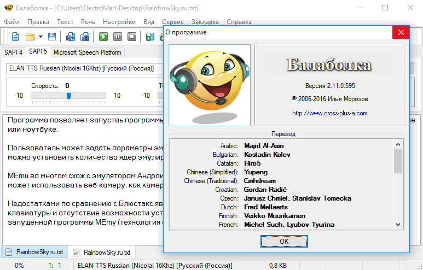Start reading aloud with the green Play button

pyautogui.click(x=103, y=37)
